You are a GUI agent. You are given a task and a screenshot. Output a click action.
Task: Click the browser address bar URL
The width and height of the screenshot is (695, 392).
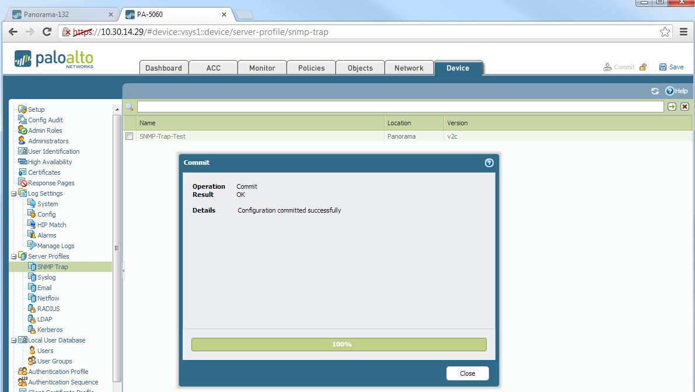(x=201, y=32)
